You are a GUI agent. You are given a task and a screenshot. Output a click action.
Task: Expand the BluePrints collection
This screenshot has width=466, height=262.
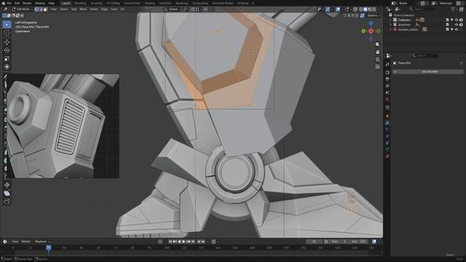click(x=390, y=25)
